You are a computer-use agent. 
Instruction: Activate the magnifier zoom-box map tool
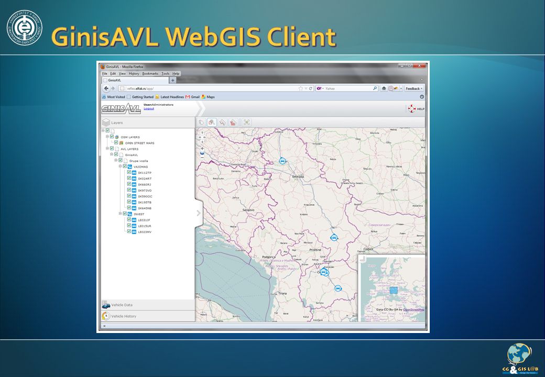[212, 122]
